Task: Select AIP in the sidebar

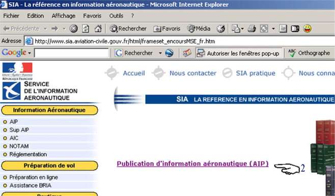Action: click(13, 122)
